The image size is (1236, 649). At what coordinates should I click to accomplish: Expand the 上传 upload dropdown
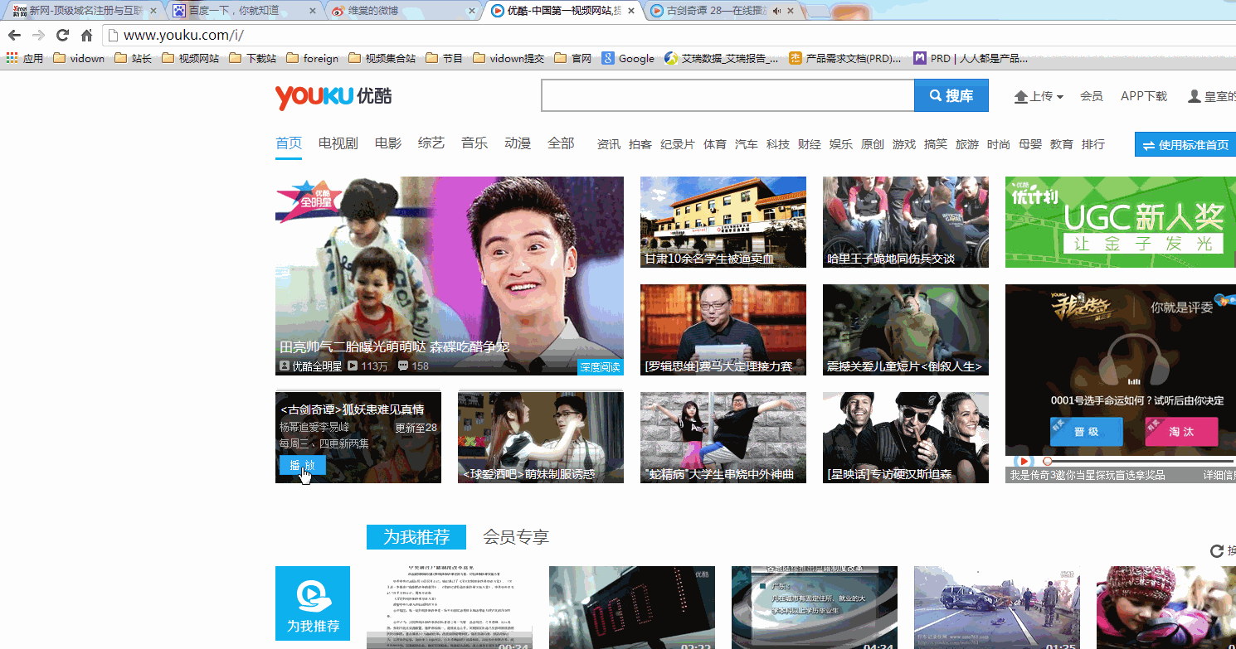click(1039, 96)
